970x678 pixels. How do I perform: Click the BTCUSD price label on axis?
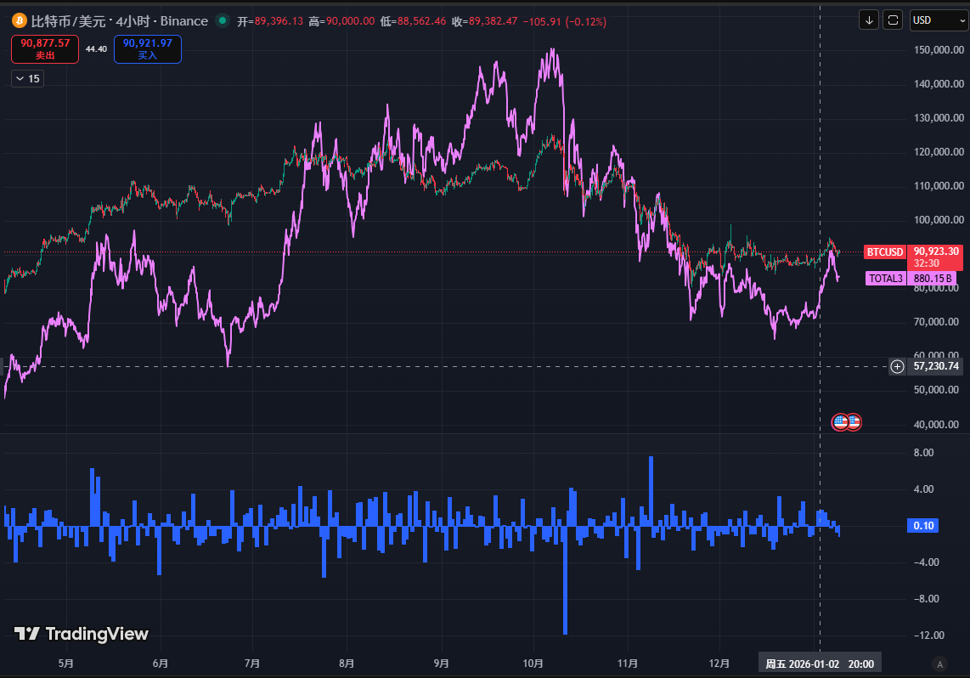884,251
